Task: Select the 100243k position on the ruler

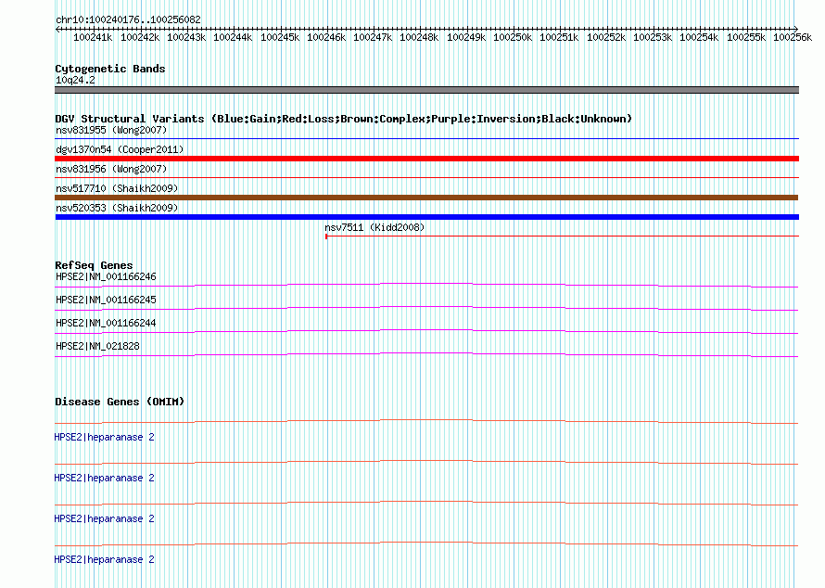Action: tap(186, 37)
